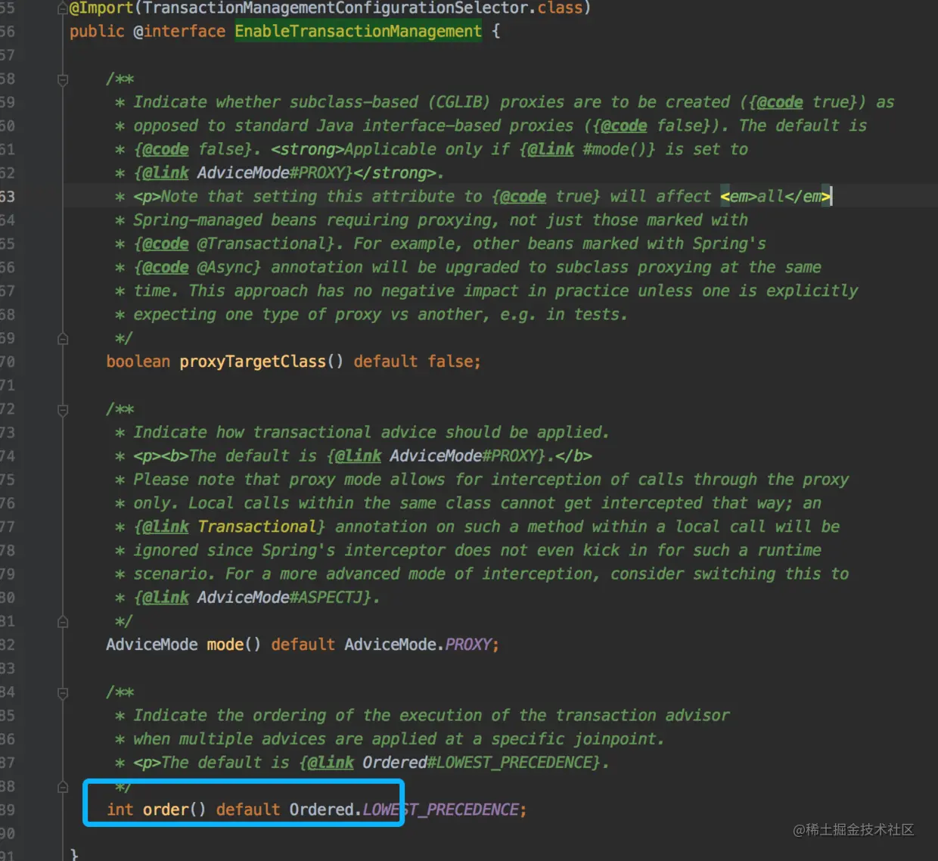The image size is (938, 861).
Task: Click the closing </em> tag
Action: click(x=808, y=197)
